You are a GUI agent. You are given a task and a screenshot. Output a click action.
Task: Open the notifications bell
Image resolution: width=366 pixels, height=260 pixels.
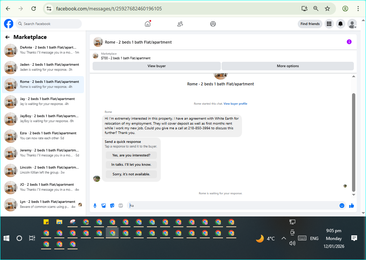pyautogui.click(x=341, y=24)
